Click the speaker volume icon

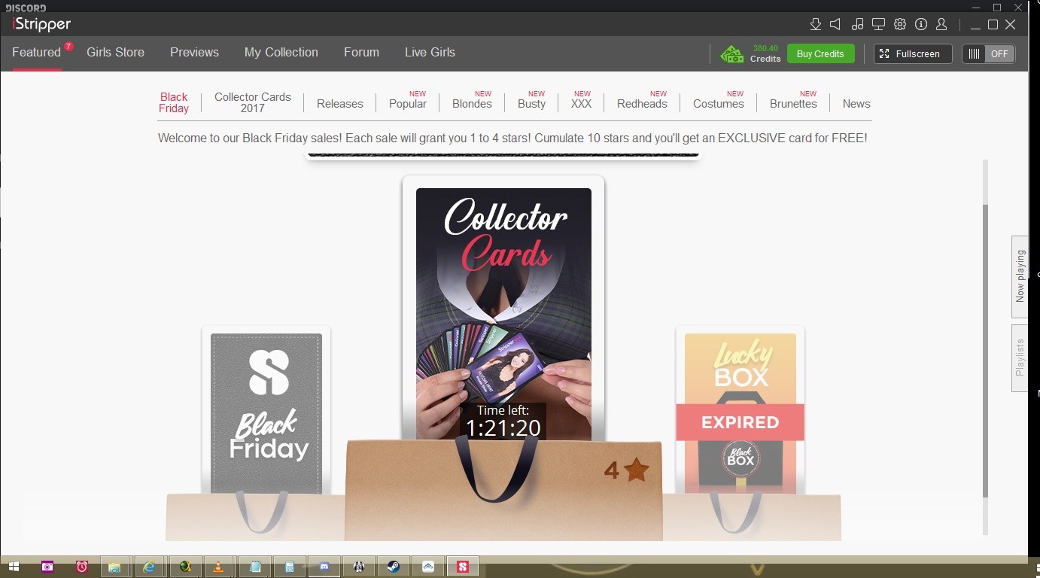click(x=835, y=24)
